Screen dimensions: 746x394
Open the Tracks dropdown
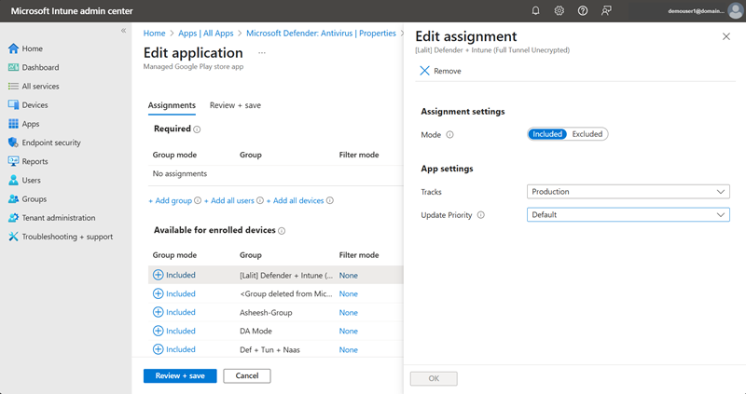coord(628,192)
